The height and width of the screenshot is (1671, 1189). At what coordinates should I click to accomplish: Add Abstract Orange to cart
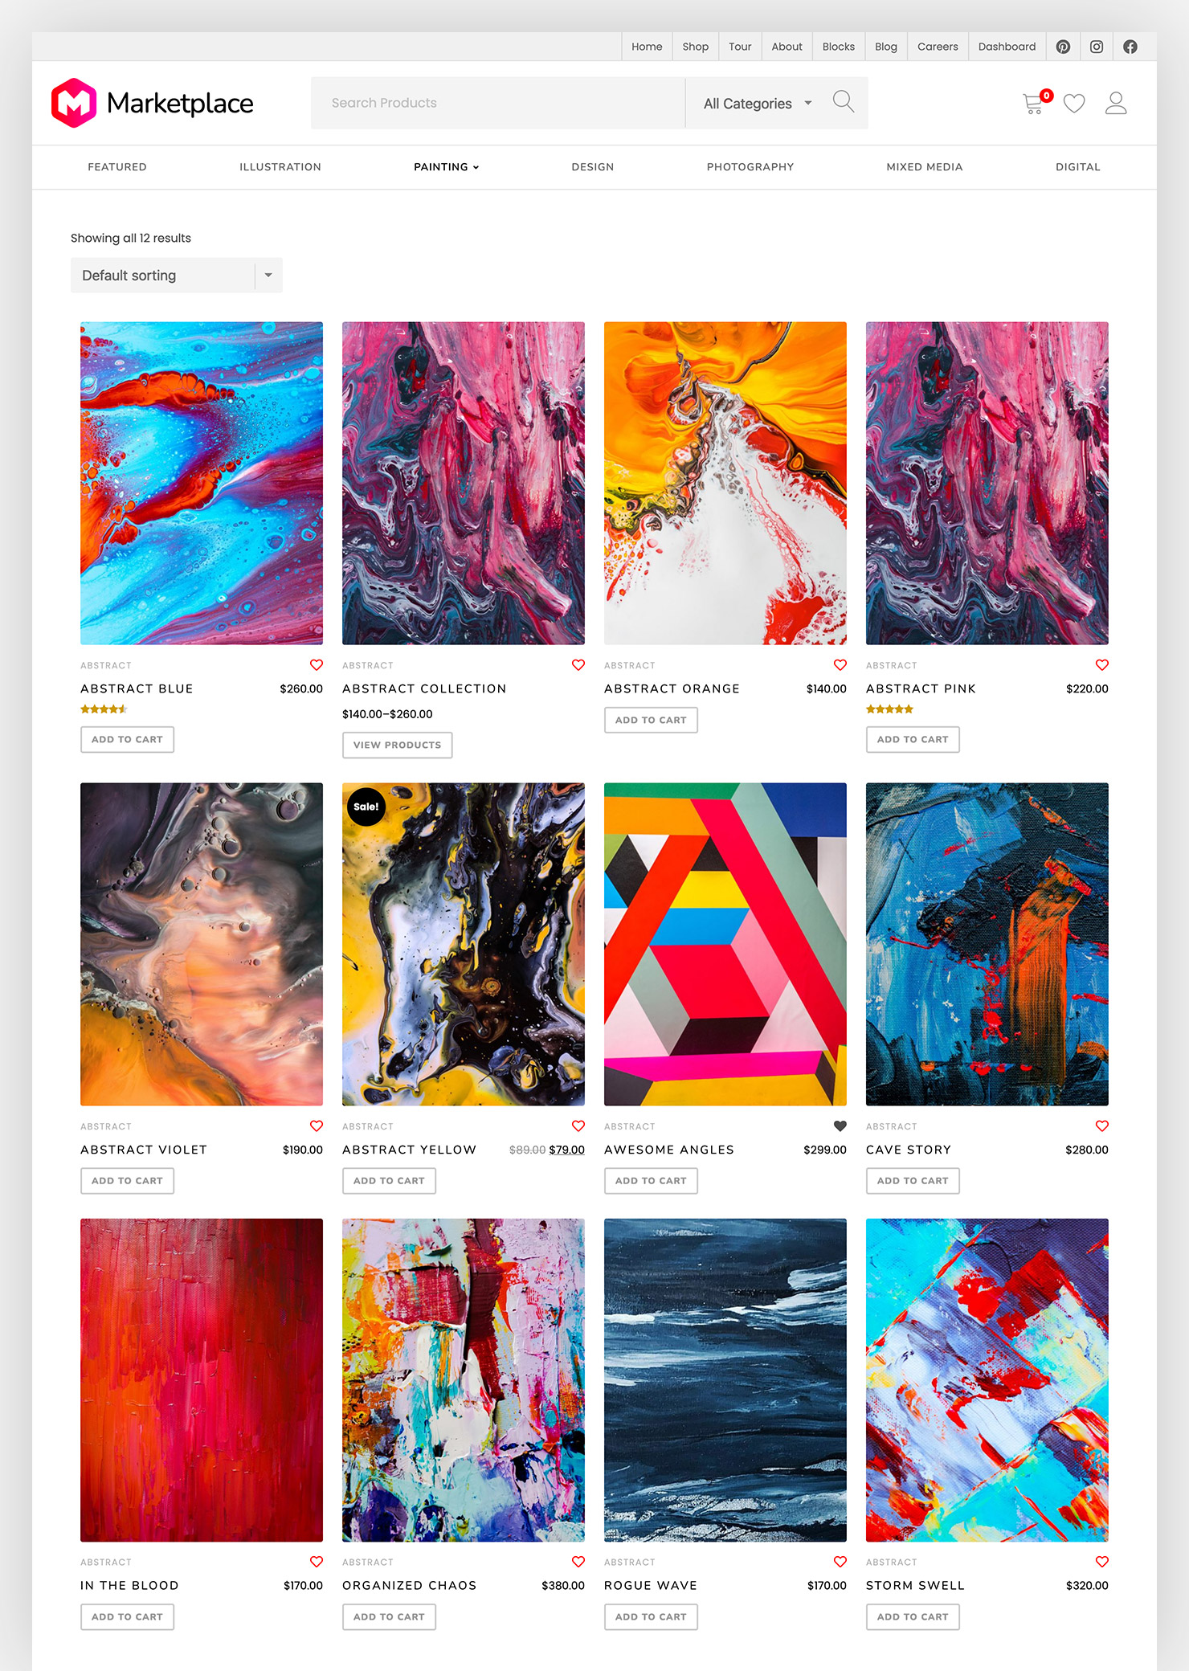tap(651, 720)
